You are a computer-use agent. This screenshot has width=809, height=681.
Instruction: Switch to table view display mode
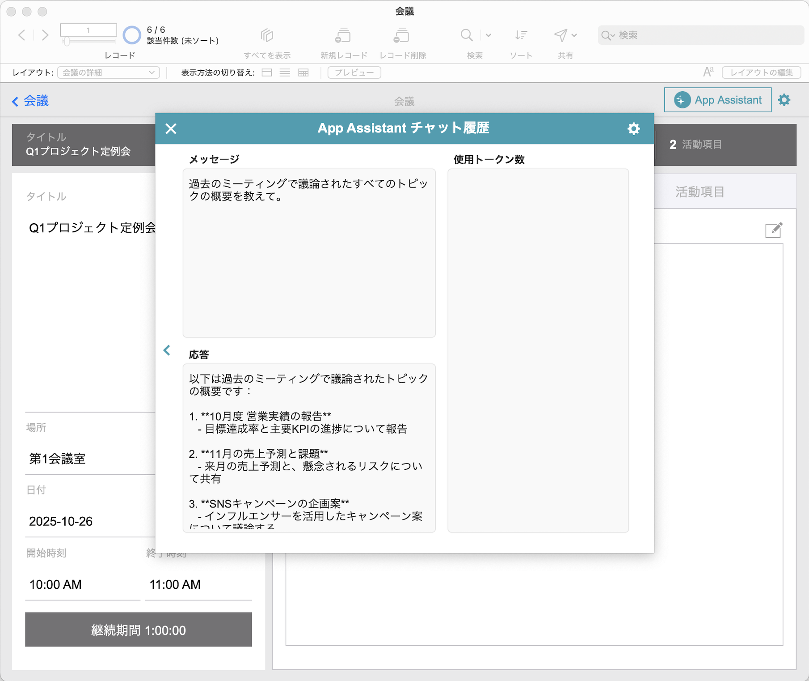click(303, 72)
